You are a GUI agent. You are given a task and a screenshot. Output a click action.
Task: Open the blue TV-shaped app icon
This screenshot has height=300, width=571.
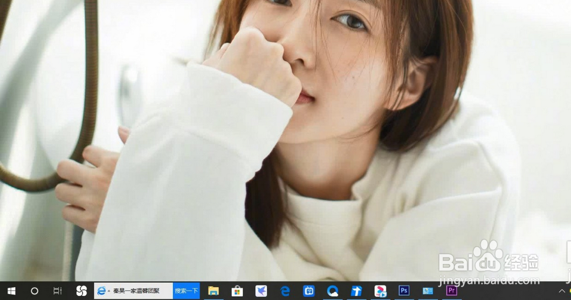click(x=309, y=291)
